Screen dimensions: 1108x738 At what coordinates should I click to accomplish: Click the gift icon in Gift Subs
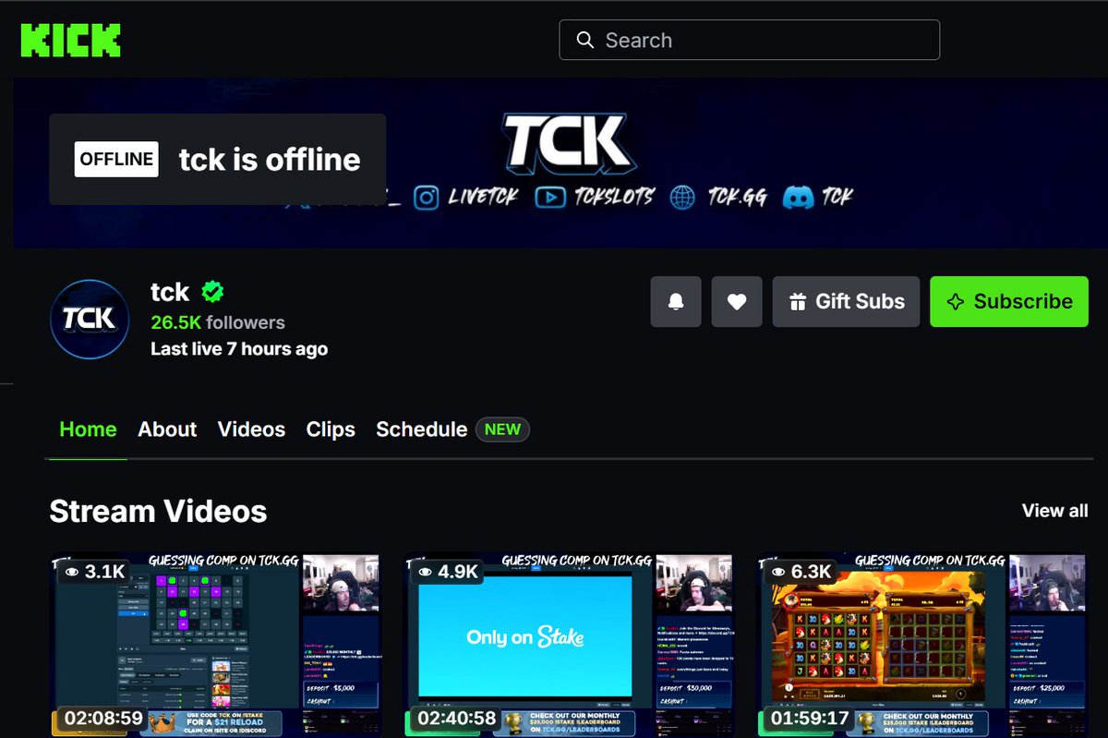[x=797, y=302]
